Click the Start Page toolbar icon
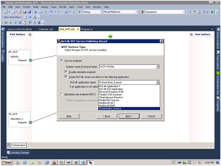221x166 pixels. 213,12
